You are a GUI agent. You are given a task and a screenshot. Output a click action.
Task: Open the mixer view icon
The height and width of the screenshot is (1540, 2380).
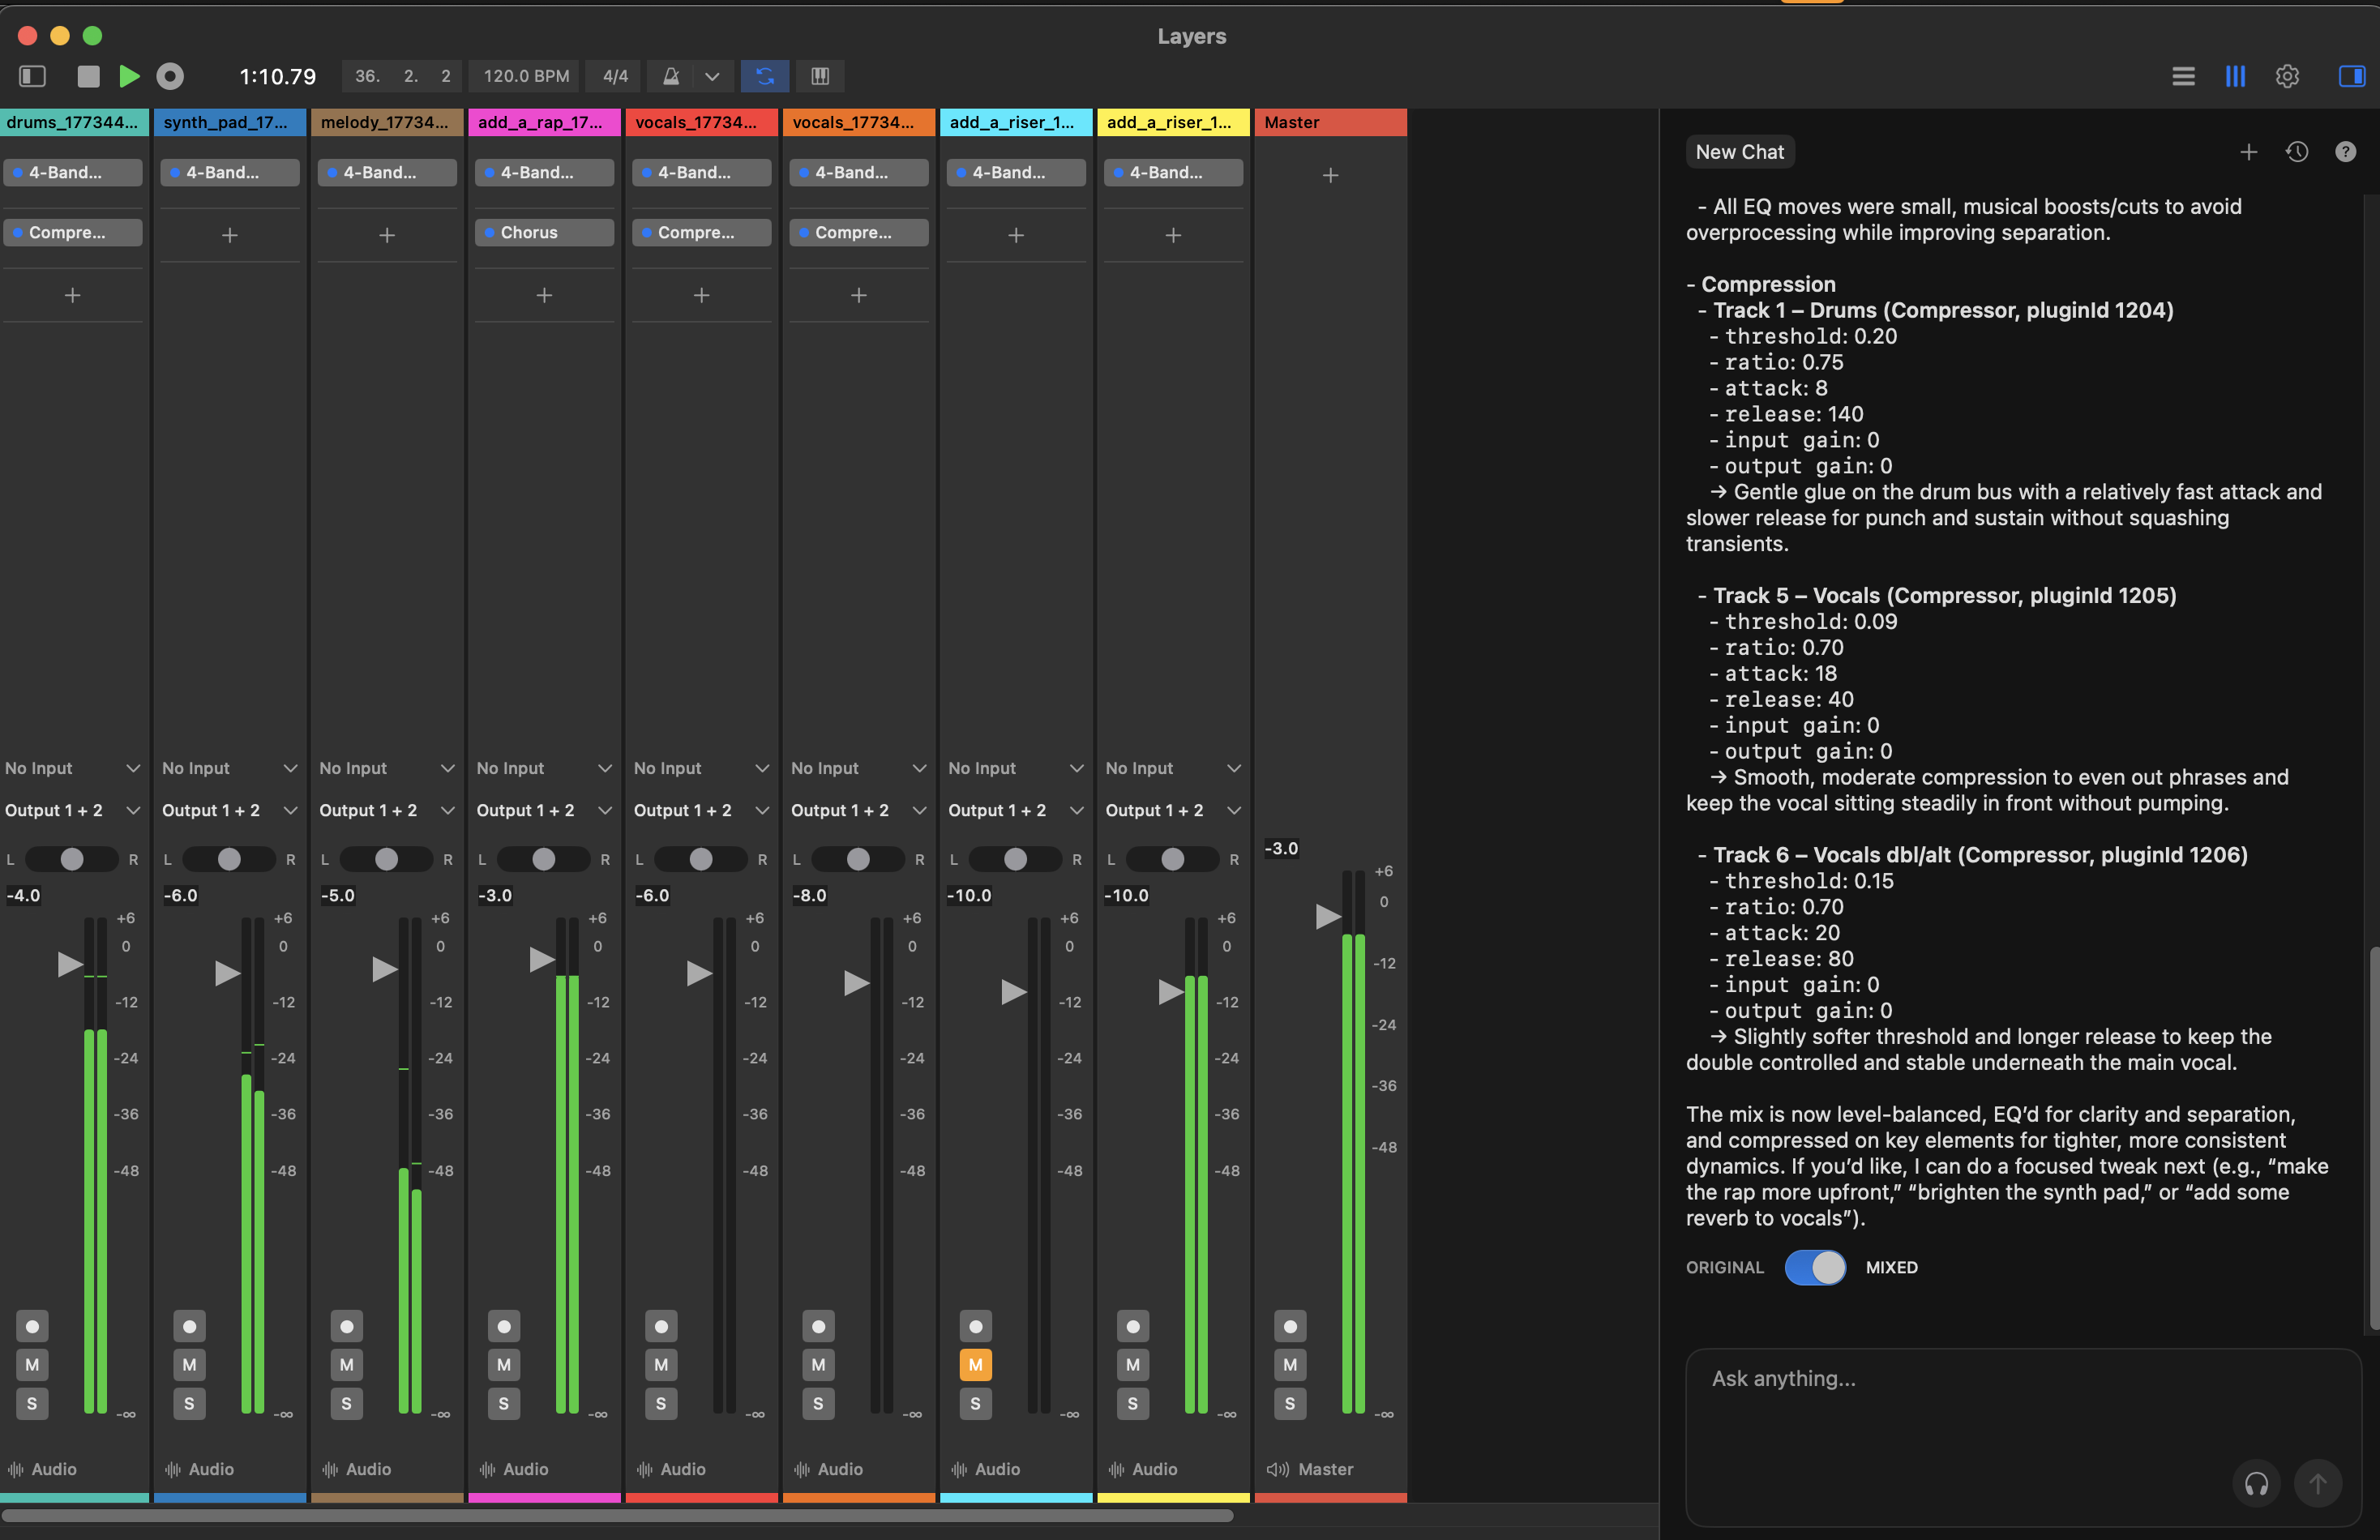point(2236,76)
